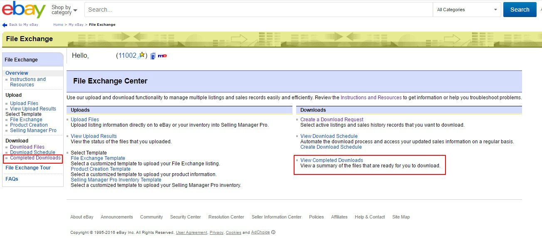Click the 'me' page icon
542x238 pixels.
click(x=162, y=56)
